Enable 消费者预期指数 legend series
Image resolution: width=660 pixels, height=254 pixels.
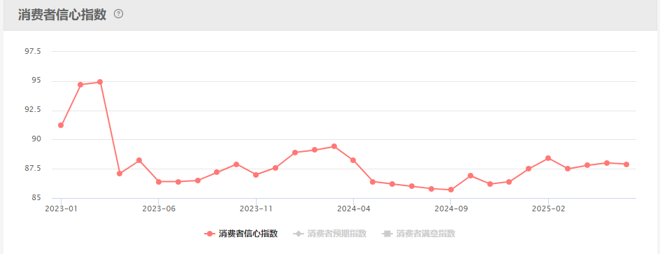pyautogui.click(x=329, y=234)
